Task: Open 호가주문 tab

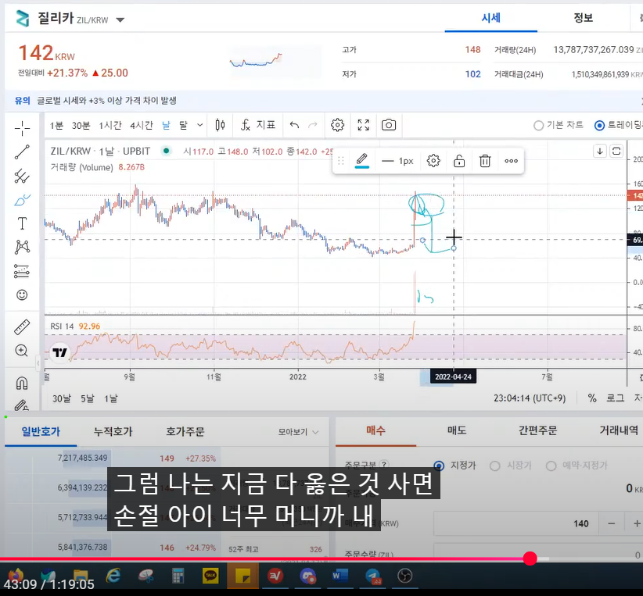Action: [185, 431]
